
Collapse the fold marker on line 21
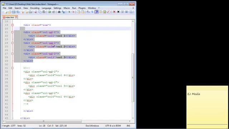point(13,32)
